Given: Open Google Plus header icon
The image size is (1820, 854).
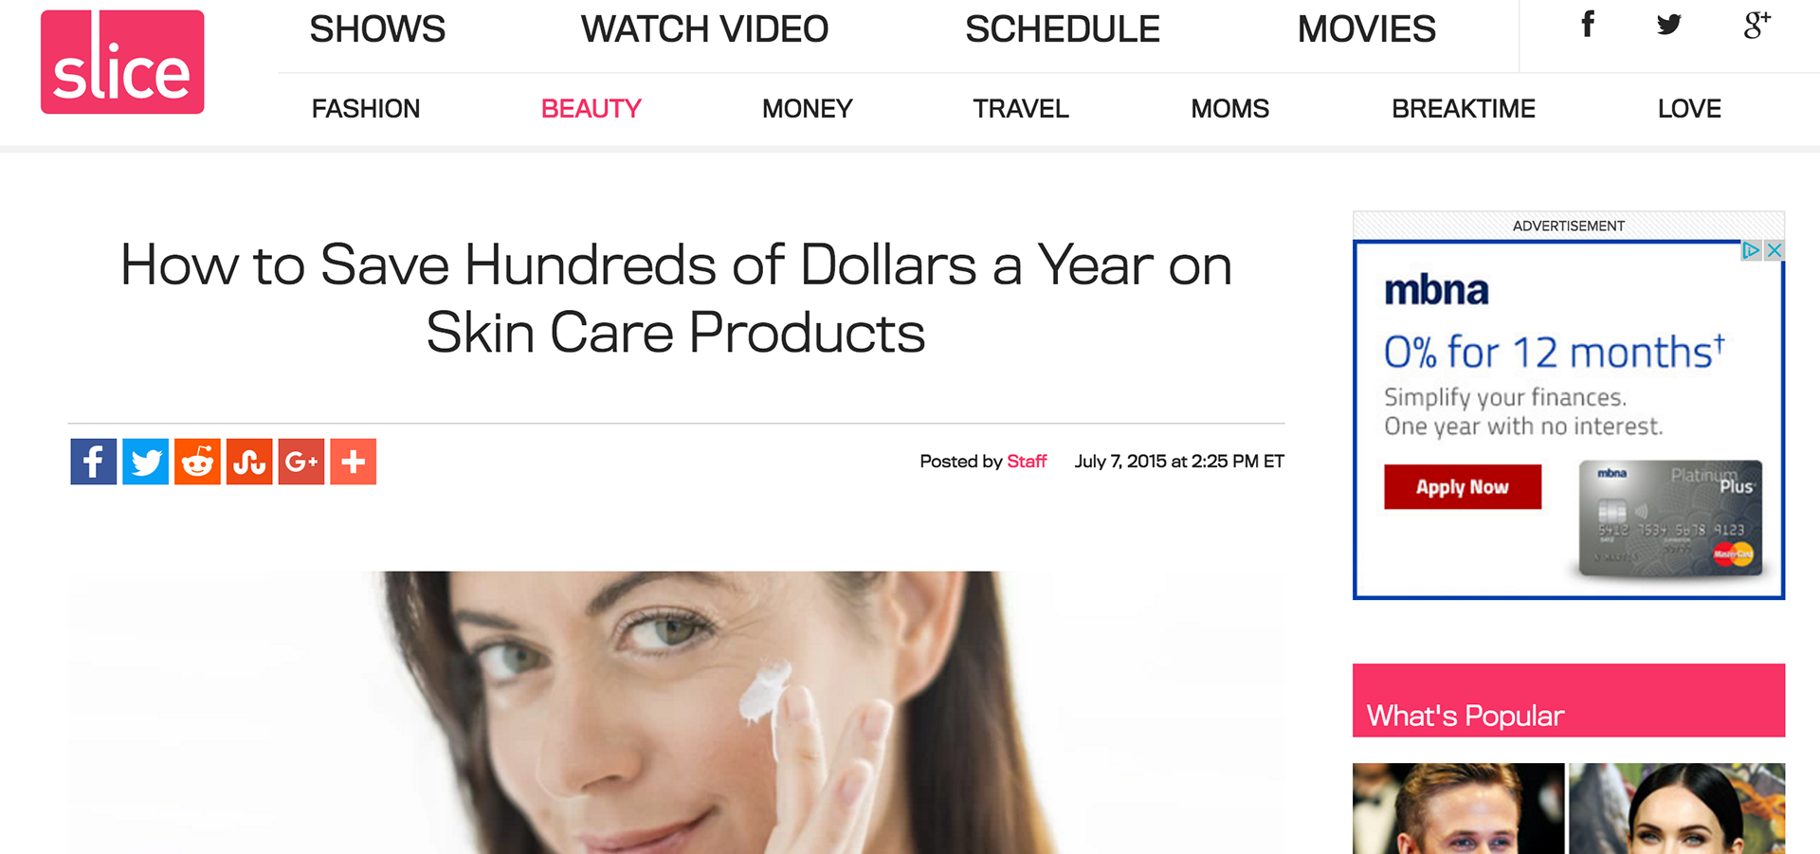Looking at the screenshot, I should pos(1756,25).
